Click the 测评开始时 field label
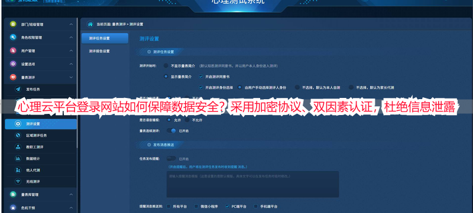473x213 pixels. (x=148, y=65)
